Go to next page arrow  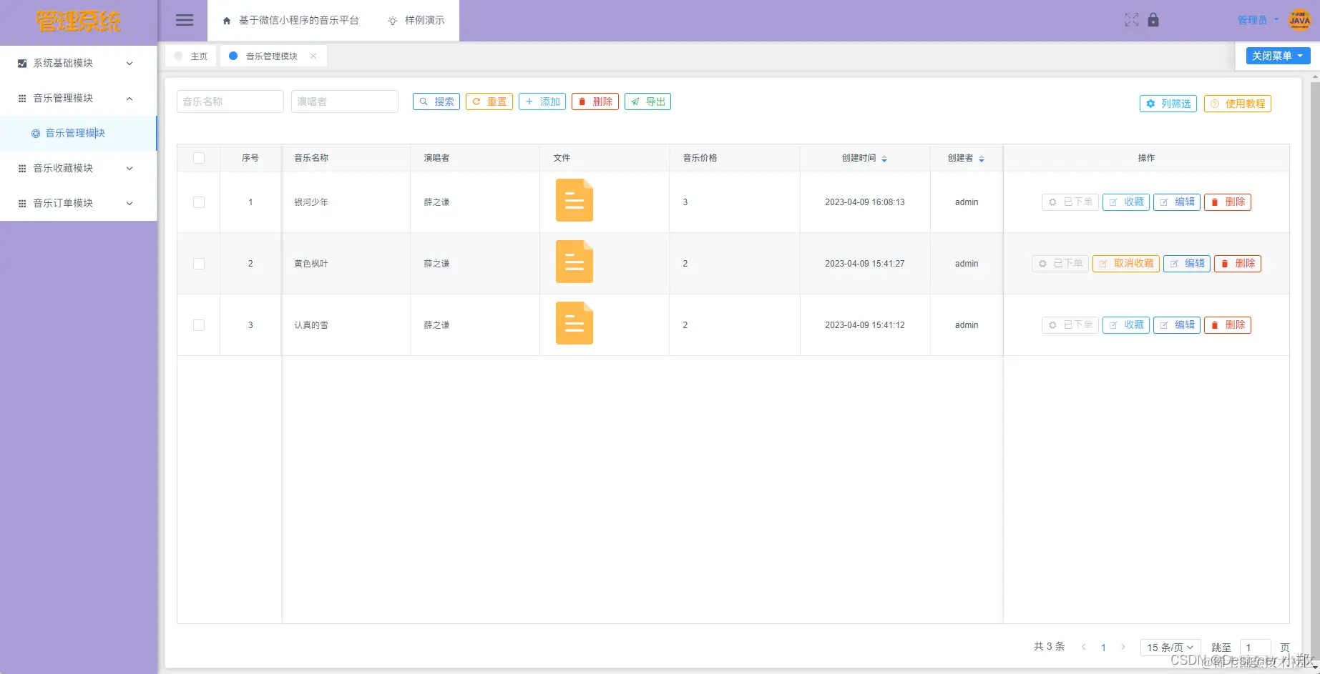click(x=1123, y=647)
